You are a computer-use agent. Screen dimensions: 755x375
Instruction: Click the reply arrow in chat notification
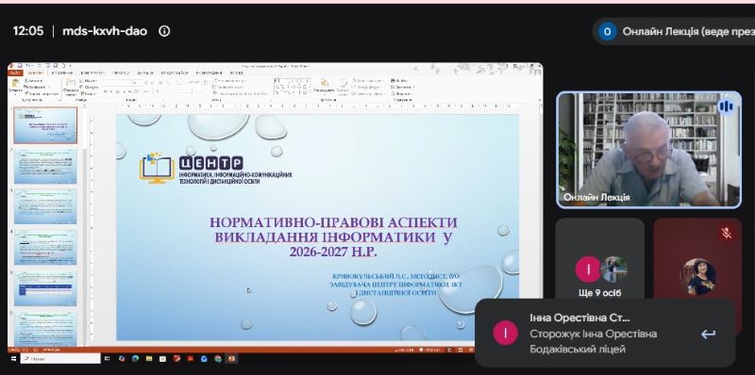[708, 334]
